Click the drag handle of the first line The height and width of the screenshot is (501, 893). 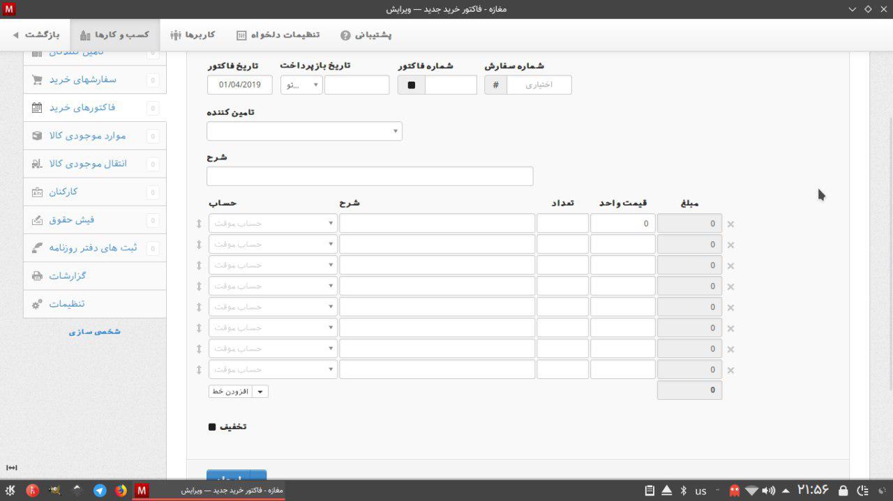pyautogui.click(x=199, y=224)
